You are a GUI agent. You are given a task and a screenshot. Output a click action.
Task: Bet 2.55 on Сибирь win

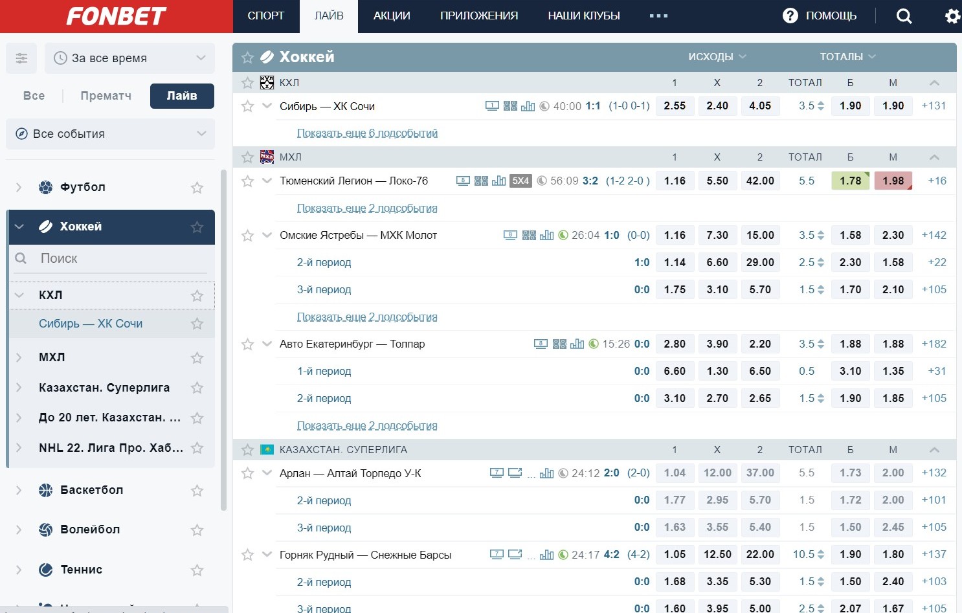pyautogui.click(x=675, y=106)
